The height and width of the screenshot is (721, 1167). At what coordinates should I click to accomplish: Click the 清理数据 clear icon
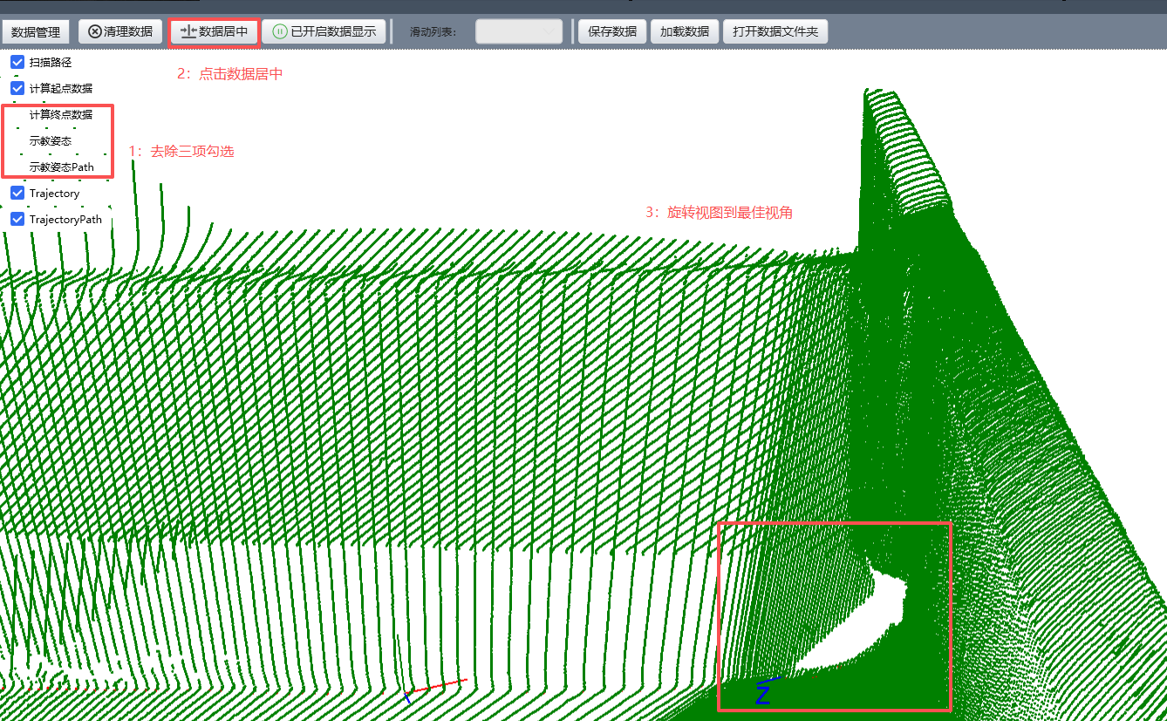click(95, 32)
